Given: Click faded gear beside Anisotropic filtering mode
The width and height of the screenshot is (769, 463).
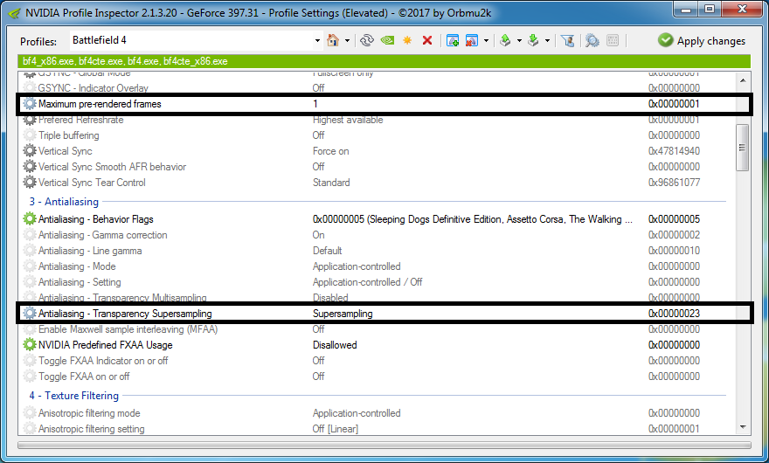Looking at the screenshot, I should (x=30, y=412).
